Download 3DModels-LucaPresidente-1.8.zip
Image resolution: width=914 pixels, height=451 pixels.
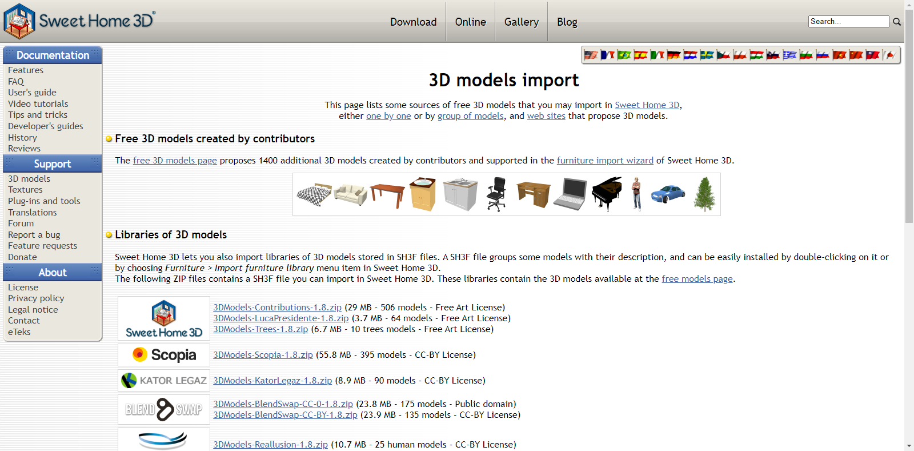pos(281,318)
